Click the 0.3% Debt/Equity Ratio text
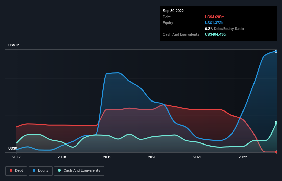This screenshot has width=282, height=181. (224, 29)
